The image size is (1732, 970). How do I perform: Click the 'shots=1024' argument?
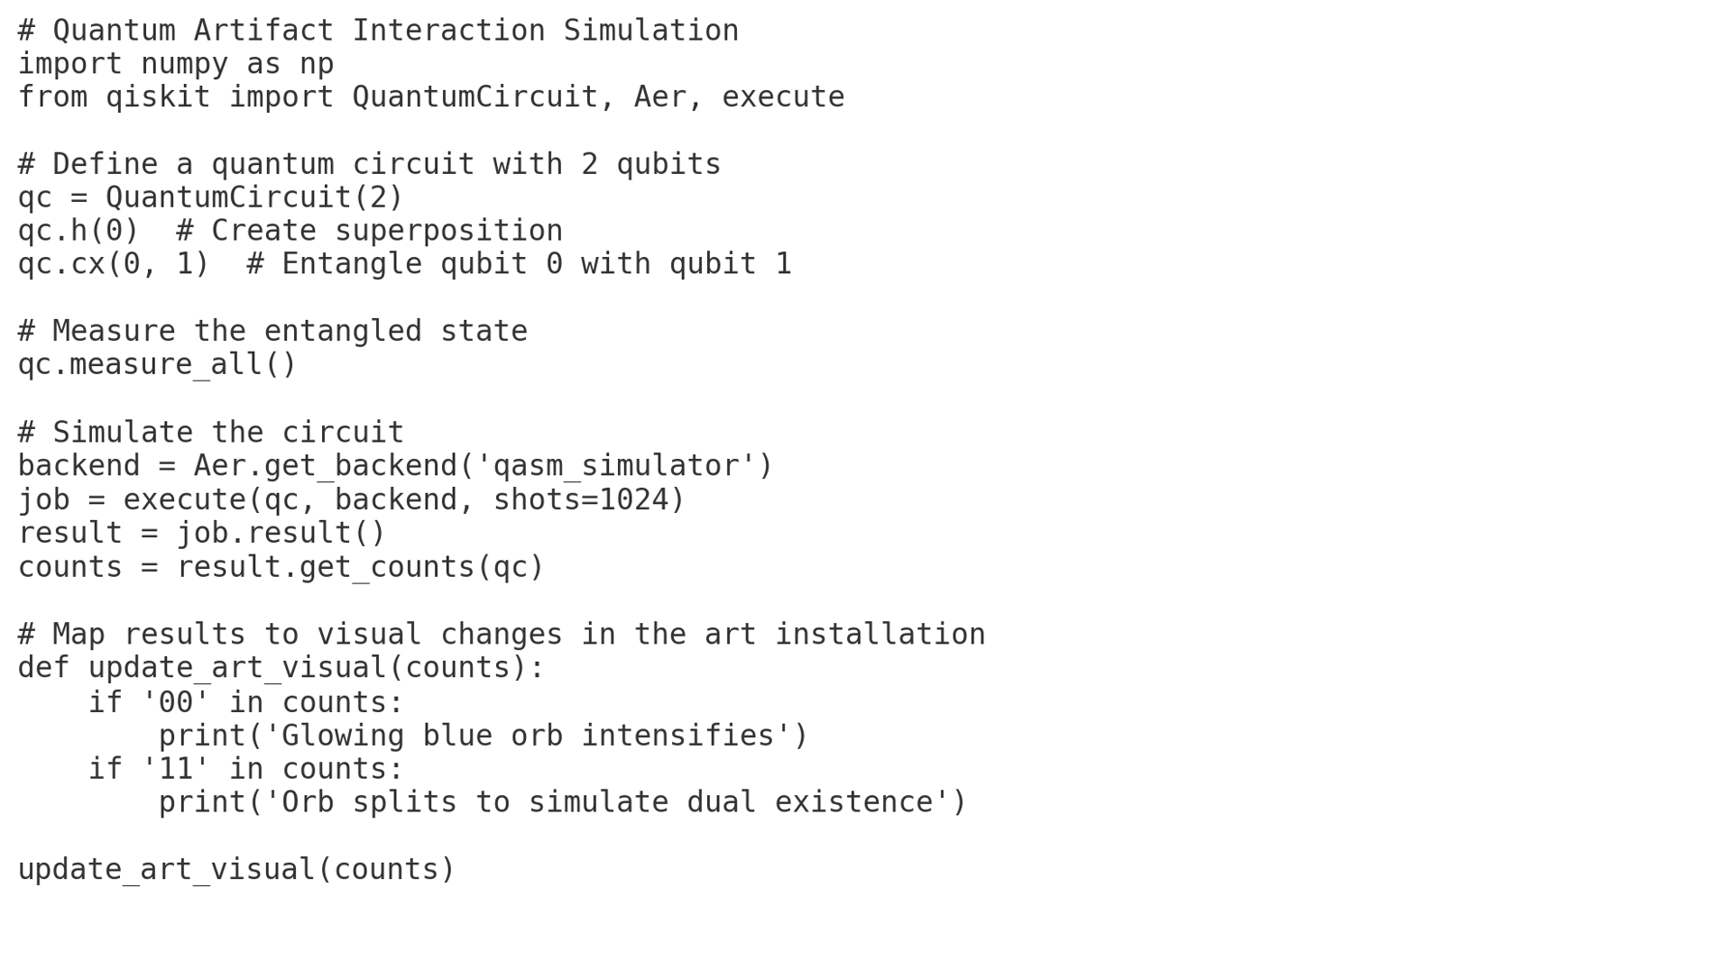(x=581, y=500)
